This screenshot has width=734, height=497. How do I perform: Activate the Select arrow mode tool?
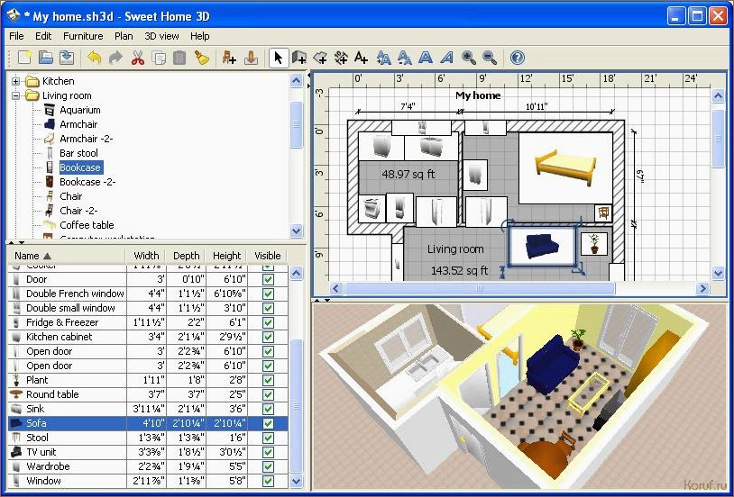pos(278,58)
